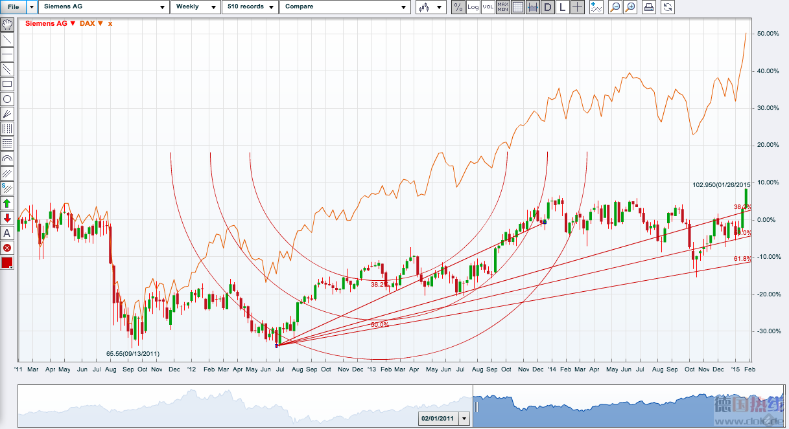This screenshot has width=789, height=429.
Task: Toggle the crosshair cursor
Action: (x=578, y=7)
